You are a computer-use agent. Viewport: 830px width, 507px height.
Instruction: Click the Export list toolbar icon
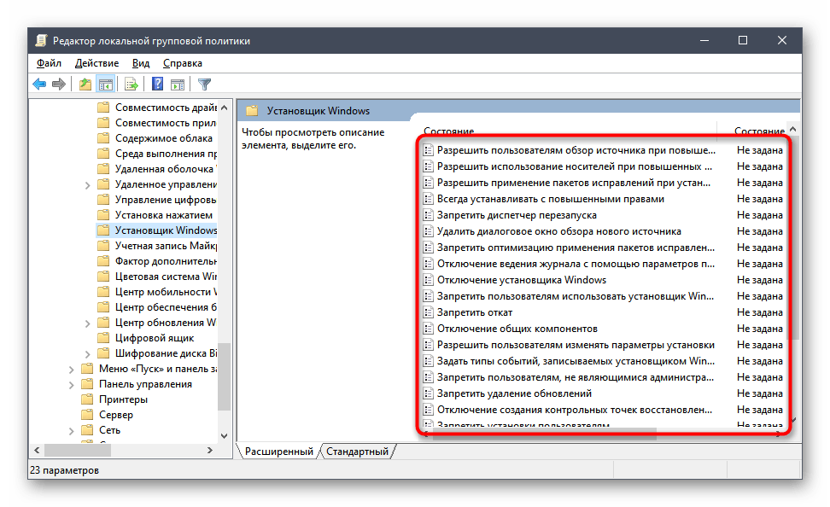132,84
